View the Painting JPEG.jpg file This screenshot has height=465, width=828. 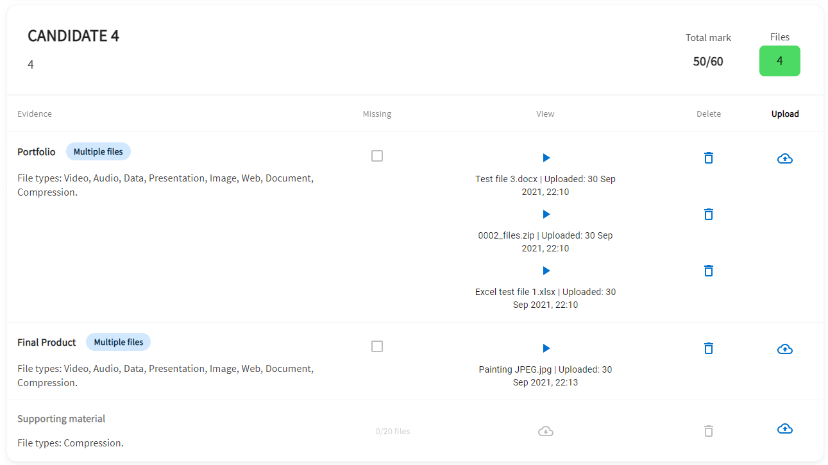pos(546,348)
